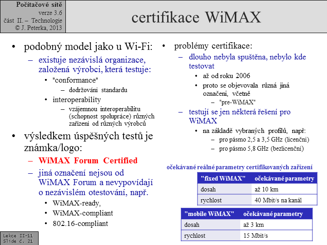The image size is (327, 245).
Task: Click the 'Slide č. 21' footer label
Action: click(18, 241)
